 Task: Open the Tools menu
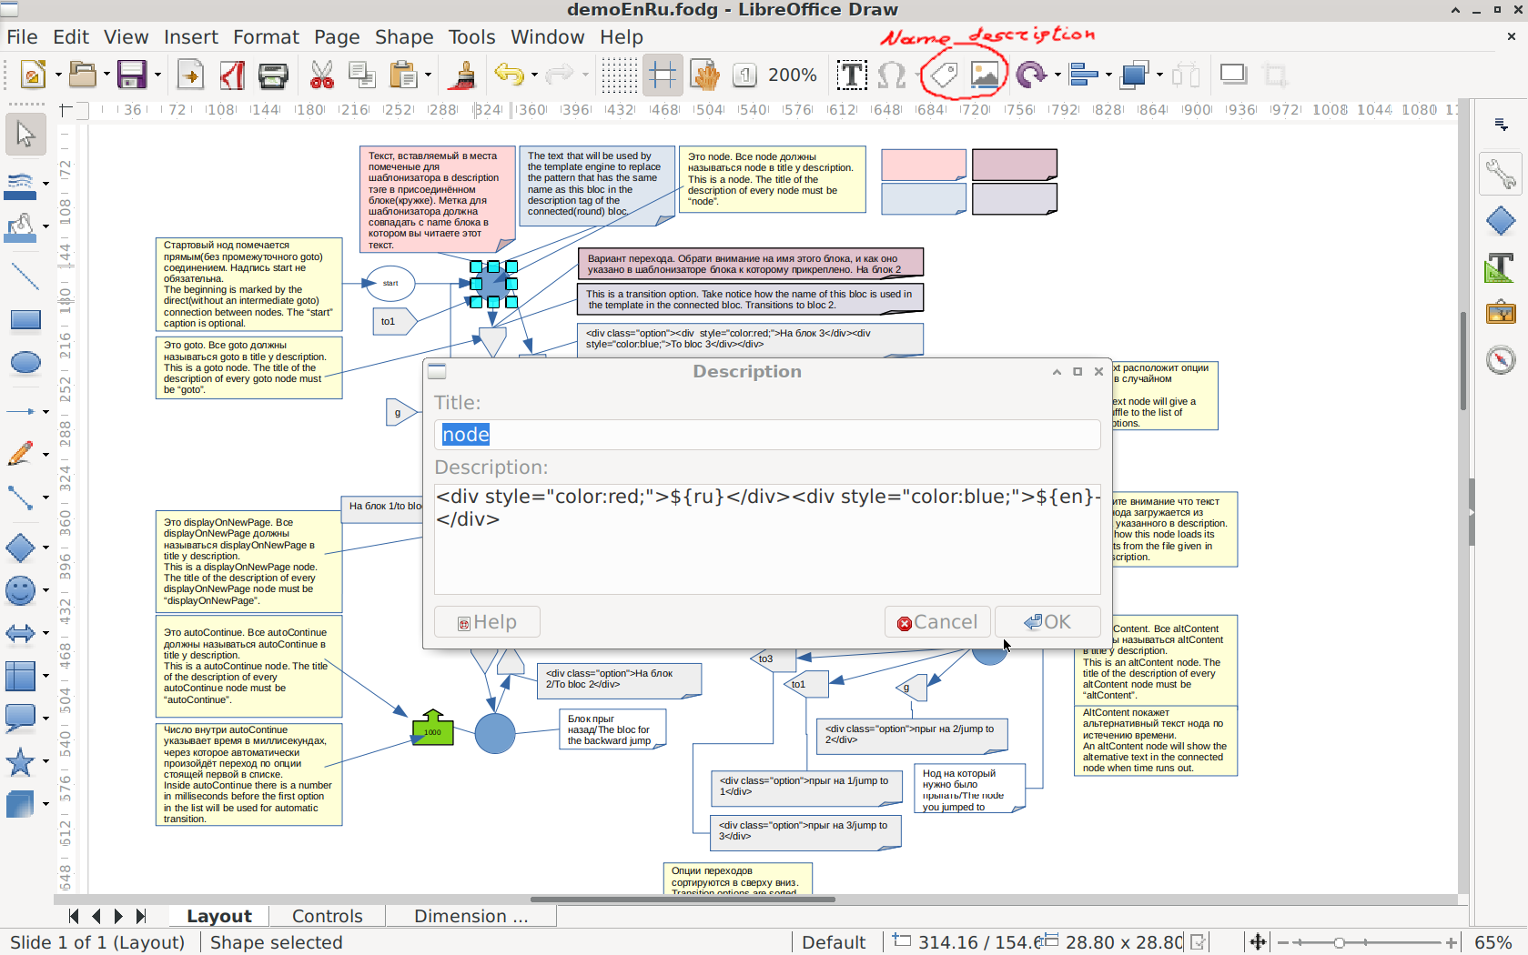click(471, 37)
